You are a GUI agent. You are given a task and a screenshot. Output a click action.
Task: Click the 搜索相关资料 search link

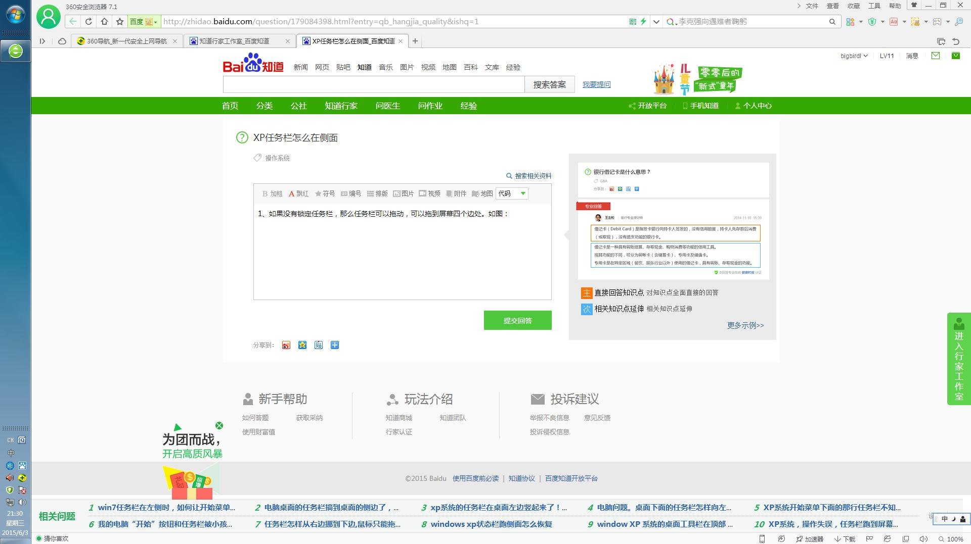pyautogui.click(x=529, y=176)
